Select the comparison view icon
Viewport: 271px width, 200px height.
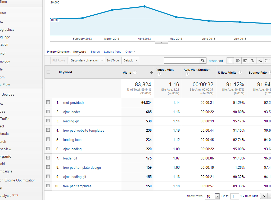253,61
